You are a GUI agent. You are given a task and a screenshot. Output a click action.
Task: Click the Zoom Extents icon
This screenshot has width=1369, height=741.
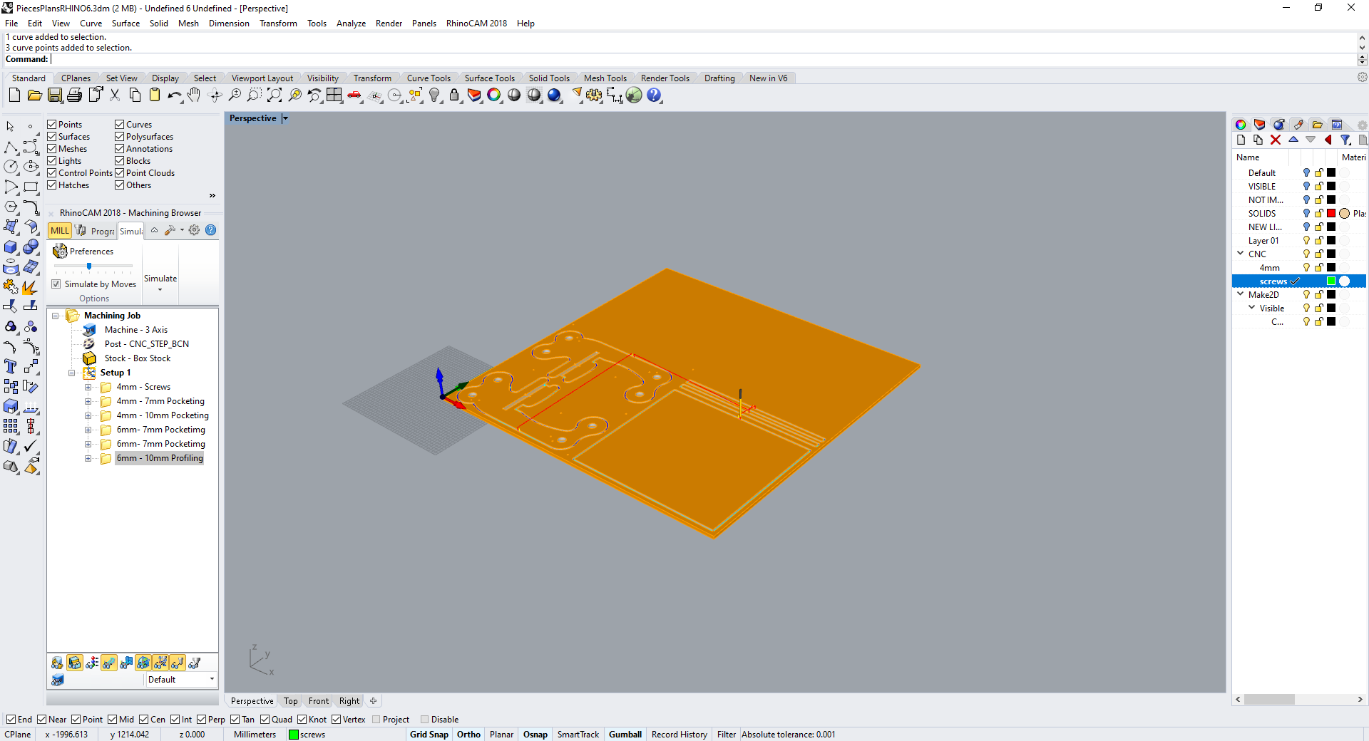click(x=275, y=95)
